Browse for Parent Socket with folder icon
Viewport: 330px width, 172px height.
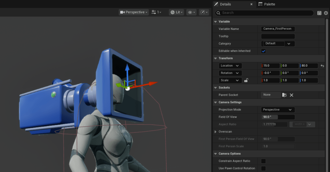coord(284,95)
